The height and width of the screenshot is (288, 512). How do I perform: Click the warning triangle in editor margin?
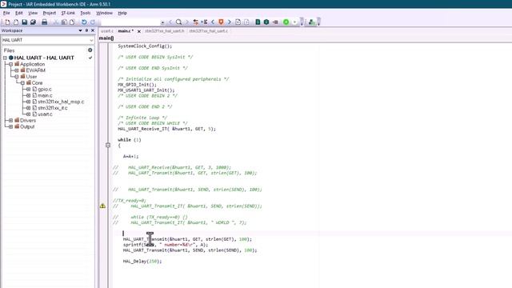point(102,206)
